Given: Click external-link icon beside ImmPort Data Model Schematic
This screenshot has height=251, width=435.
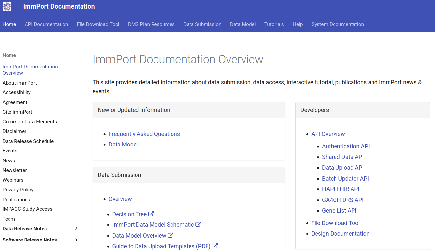Looking at the screenshot, I should tap(198, 224).
